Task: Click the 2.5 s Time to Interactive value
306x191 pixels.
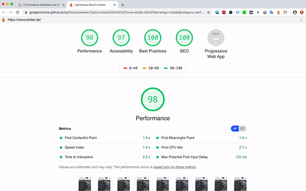Action: coord(146,157)
